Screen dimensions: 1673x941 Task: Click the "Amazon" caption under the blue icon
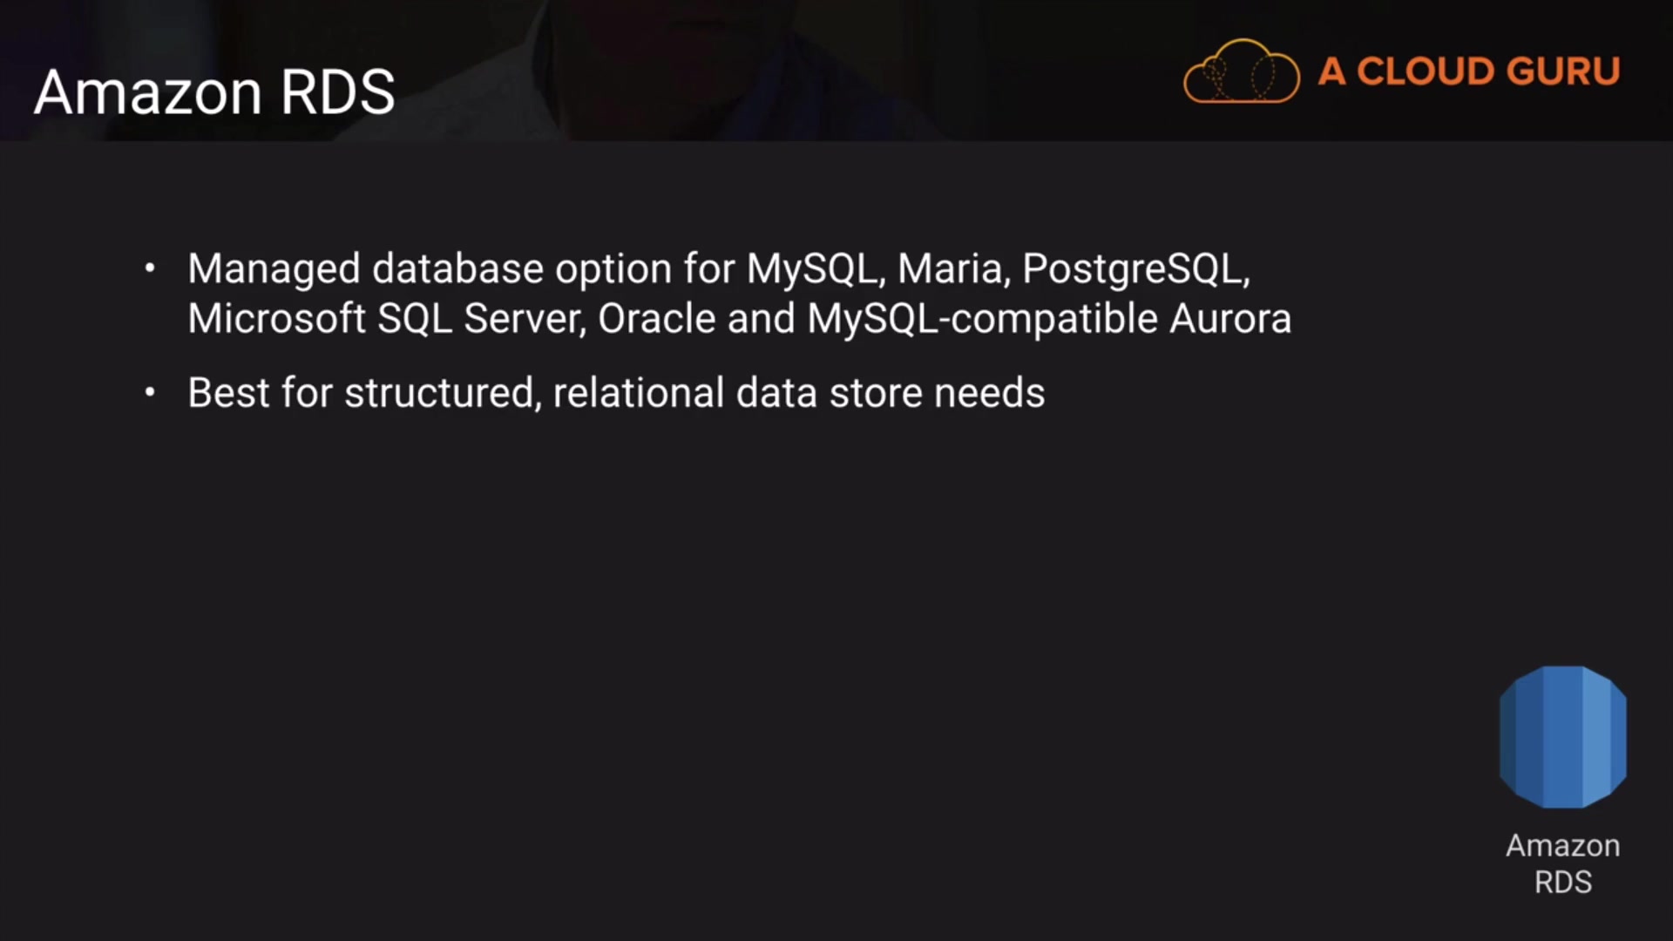pyautogui.click(x=1562, y=845)
